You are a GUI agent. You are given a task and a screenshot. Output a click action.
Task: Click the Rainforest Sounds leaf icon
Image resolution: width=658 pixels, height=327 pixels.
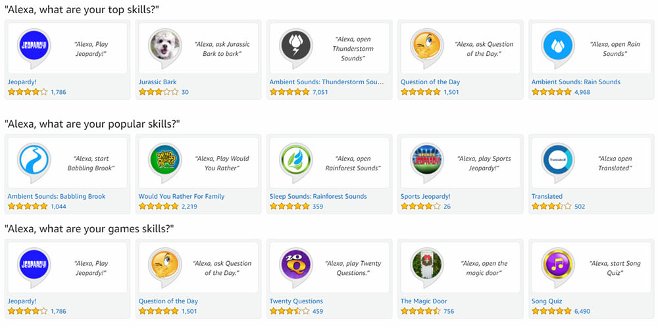pyautogui.click(x=295, y=160)
